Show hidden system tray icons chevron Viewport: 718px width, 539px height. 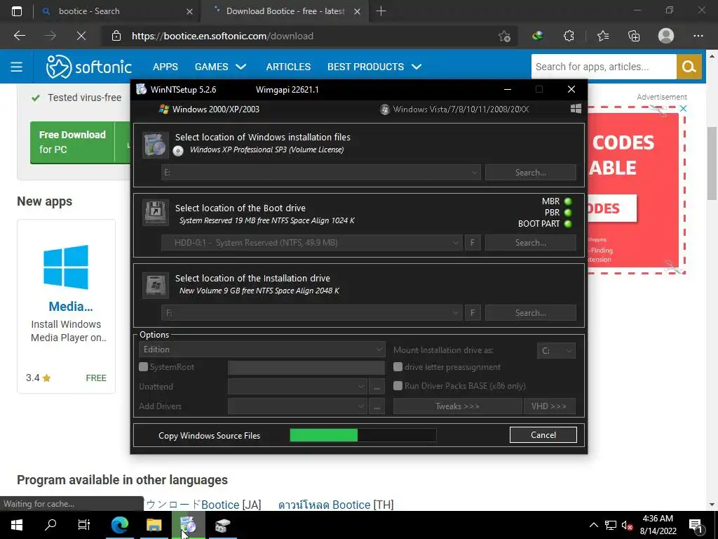(593, 525)
